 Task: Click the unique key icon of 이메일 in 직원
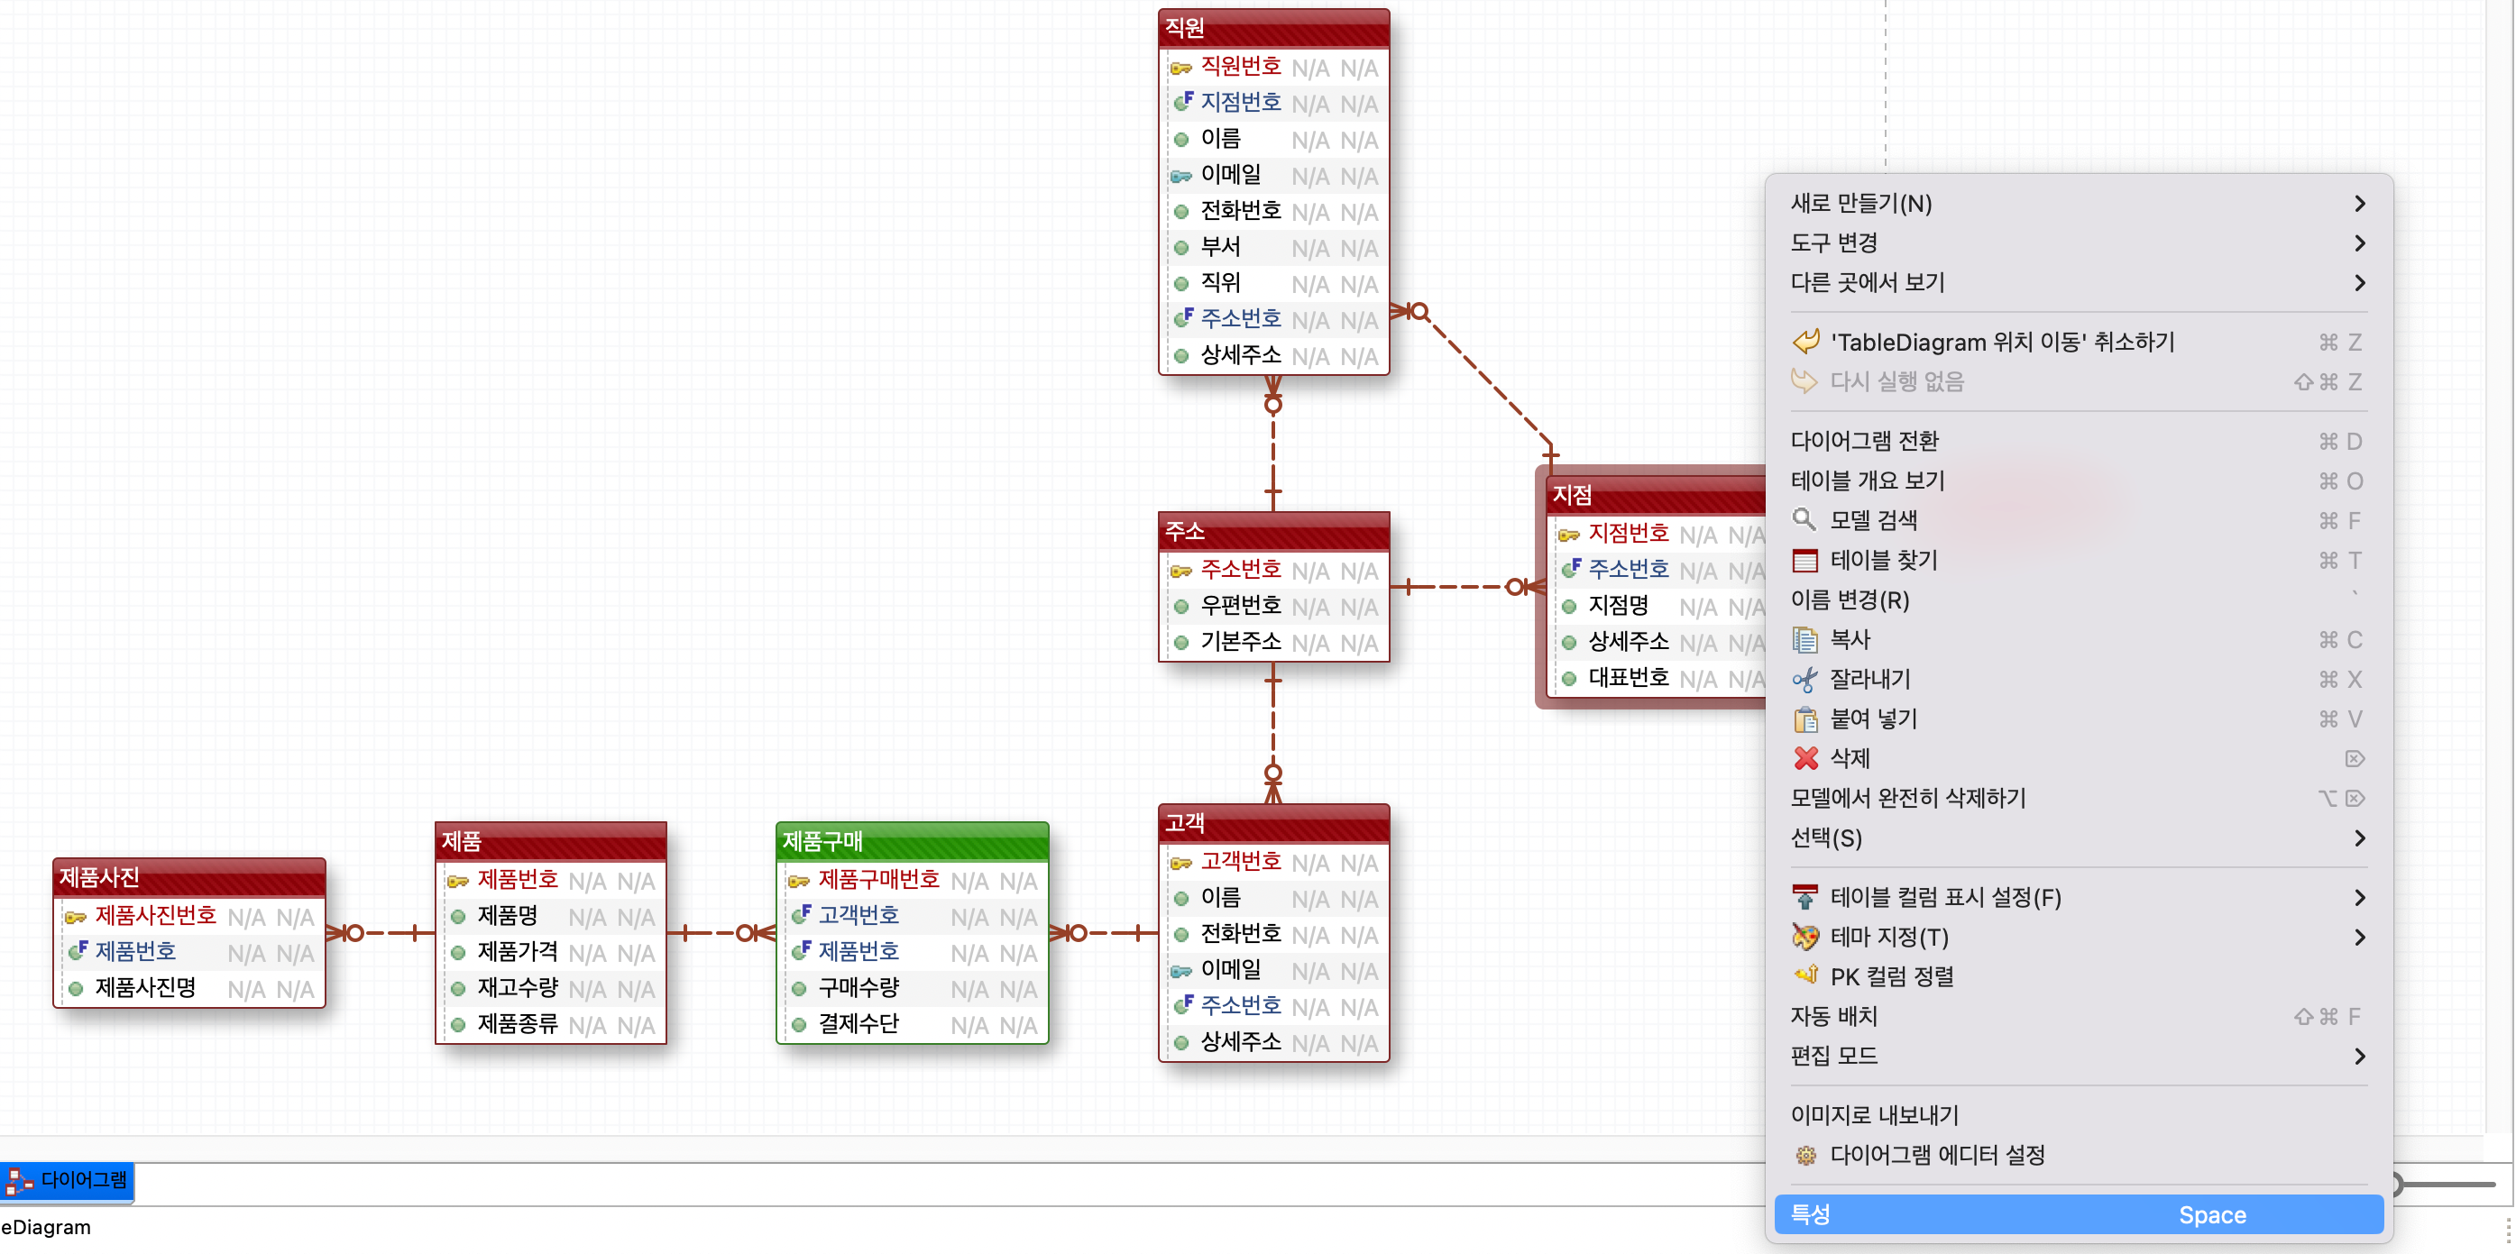[x=1180, y=177]
